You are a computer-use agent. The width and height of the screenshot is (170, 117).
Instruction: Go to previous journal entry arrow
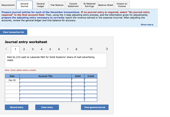click(x=6, y=49)
